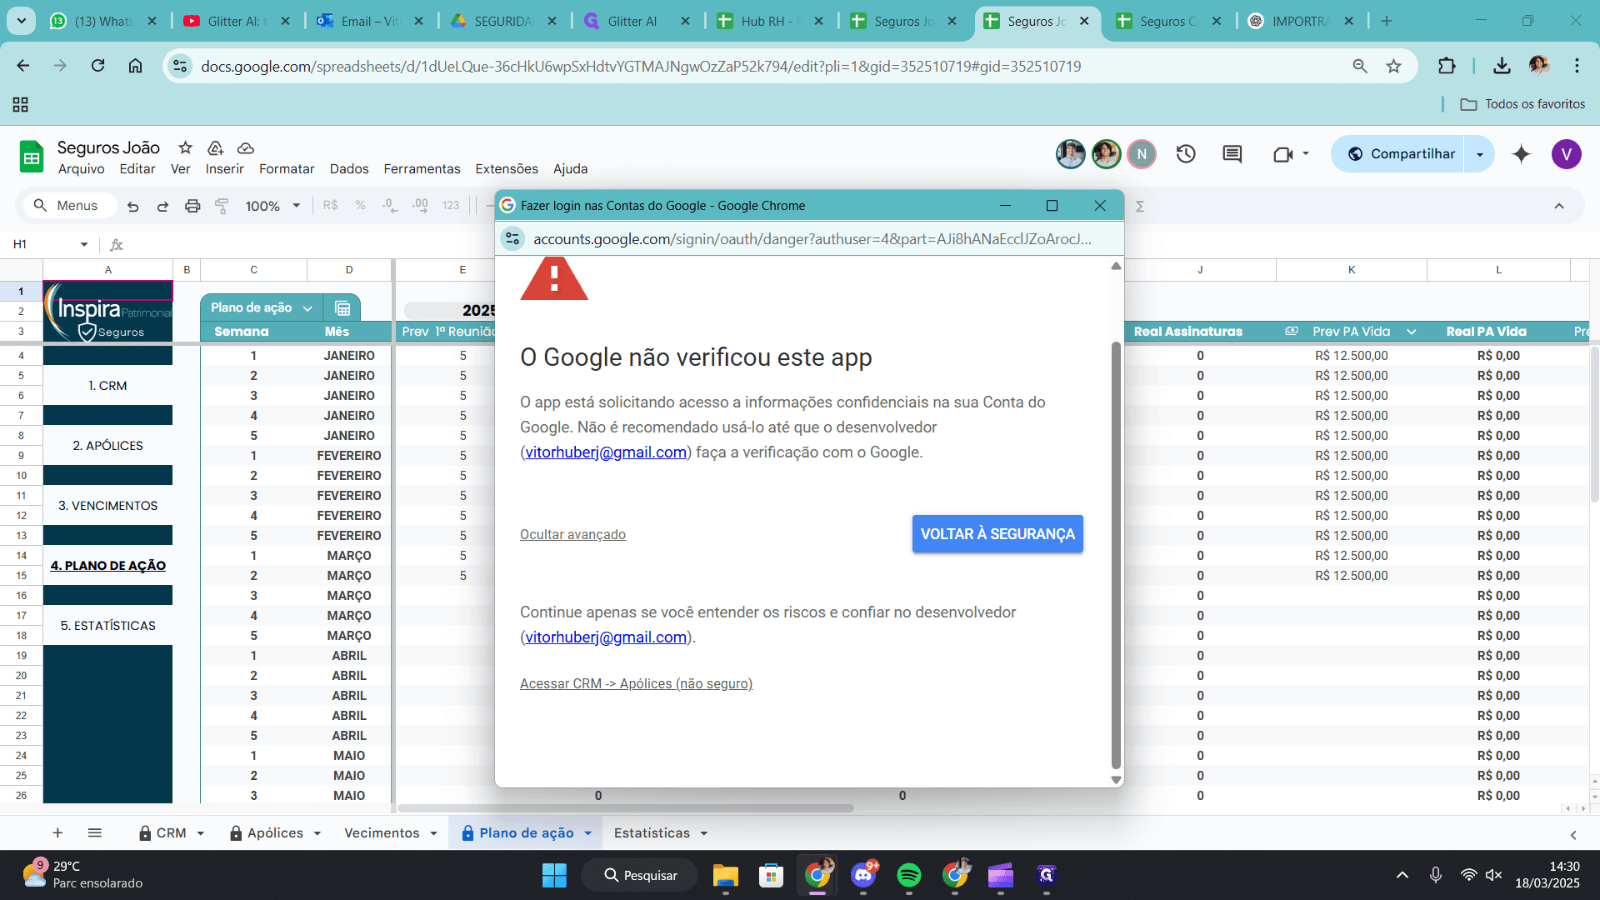
Task: Click Acessar CRM -> Apólices (não seguro) link
Action: [x=636, y=683]
